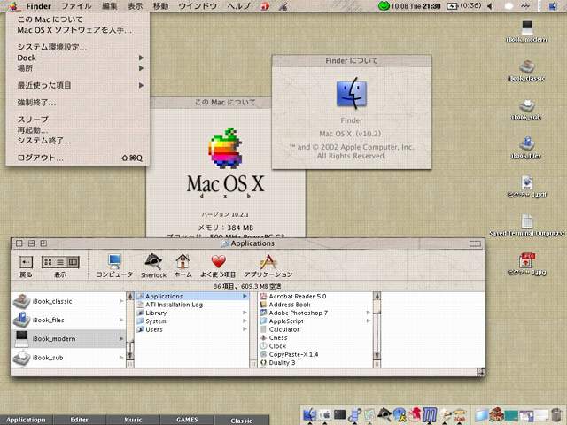Launch Terminal from the Dock

click(339, 415)
